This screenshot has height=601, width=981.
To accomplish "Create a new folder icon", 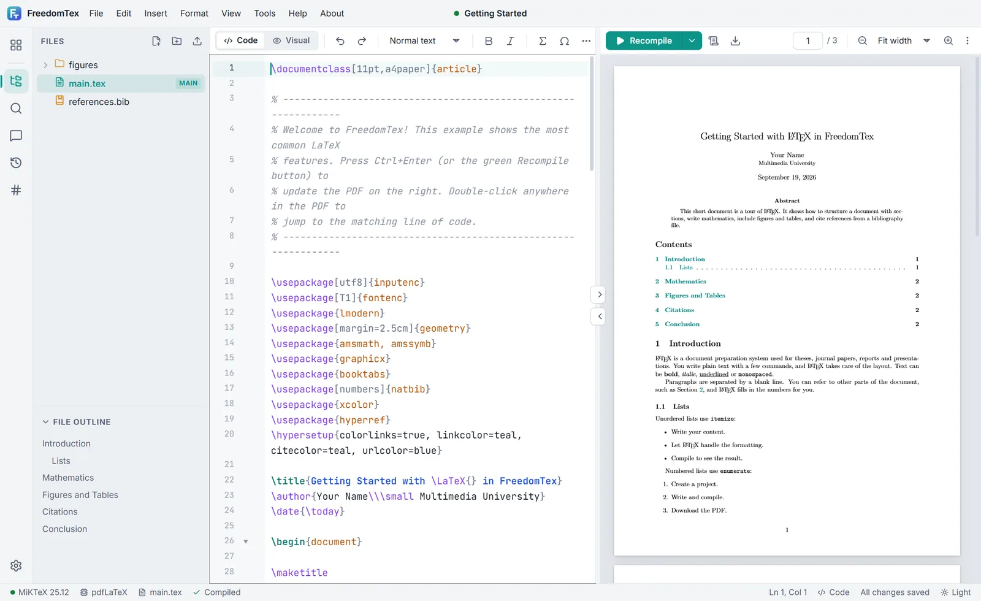I will pyautogui.click(x=177, y=41).
